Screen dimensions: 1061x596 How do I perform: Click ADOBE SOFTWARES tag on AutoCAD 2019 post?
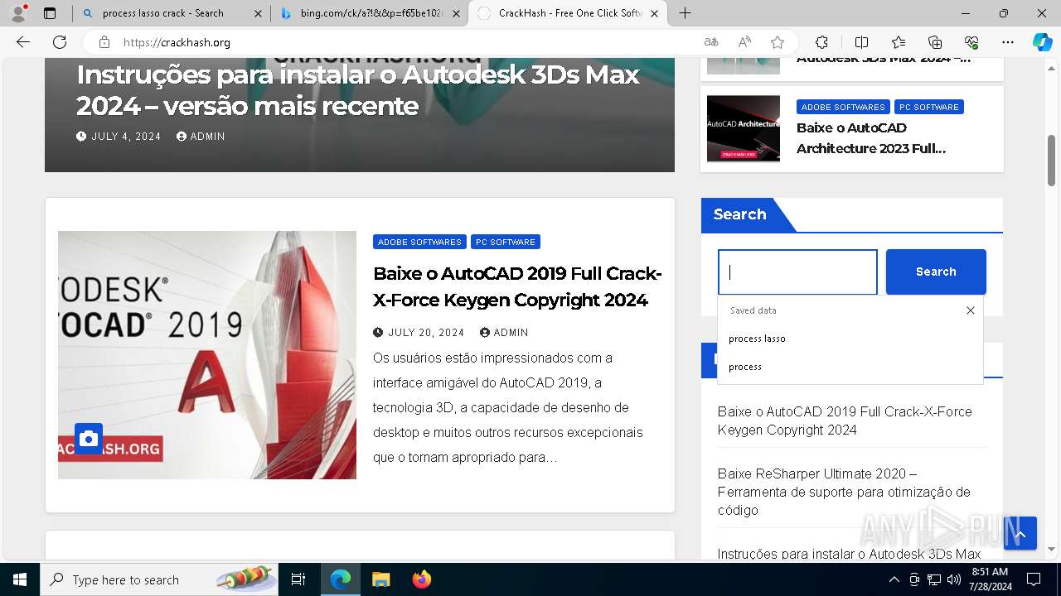click(419, 242)
